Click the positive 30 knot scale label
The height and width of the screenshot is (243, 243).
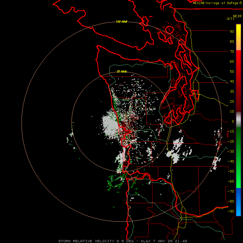[x=232, y=92]
